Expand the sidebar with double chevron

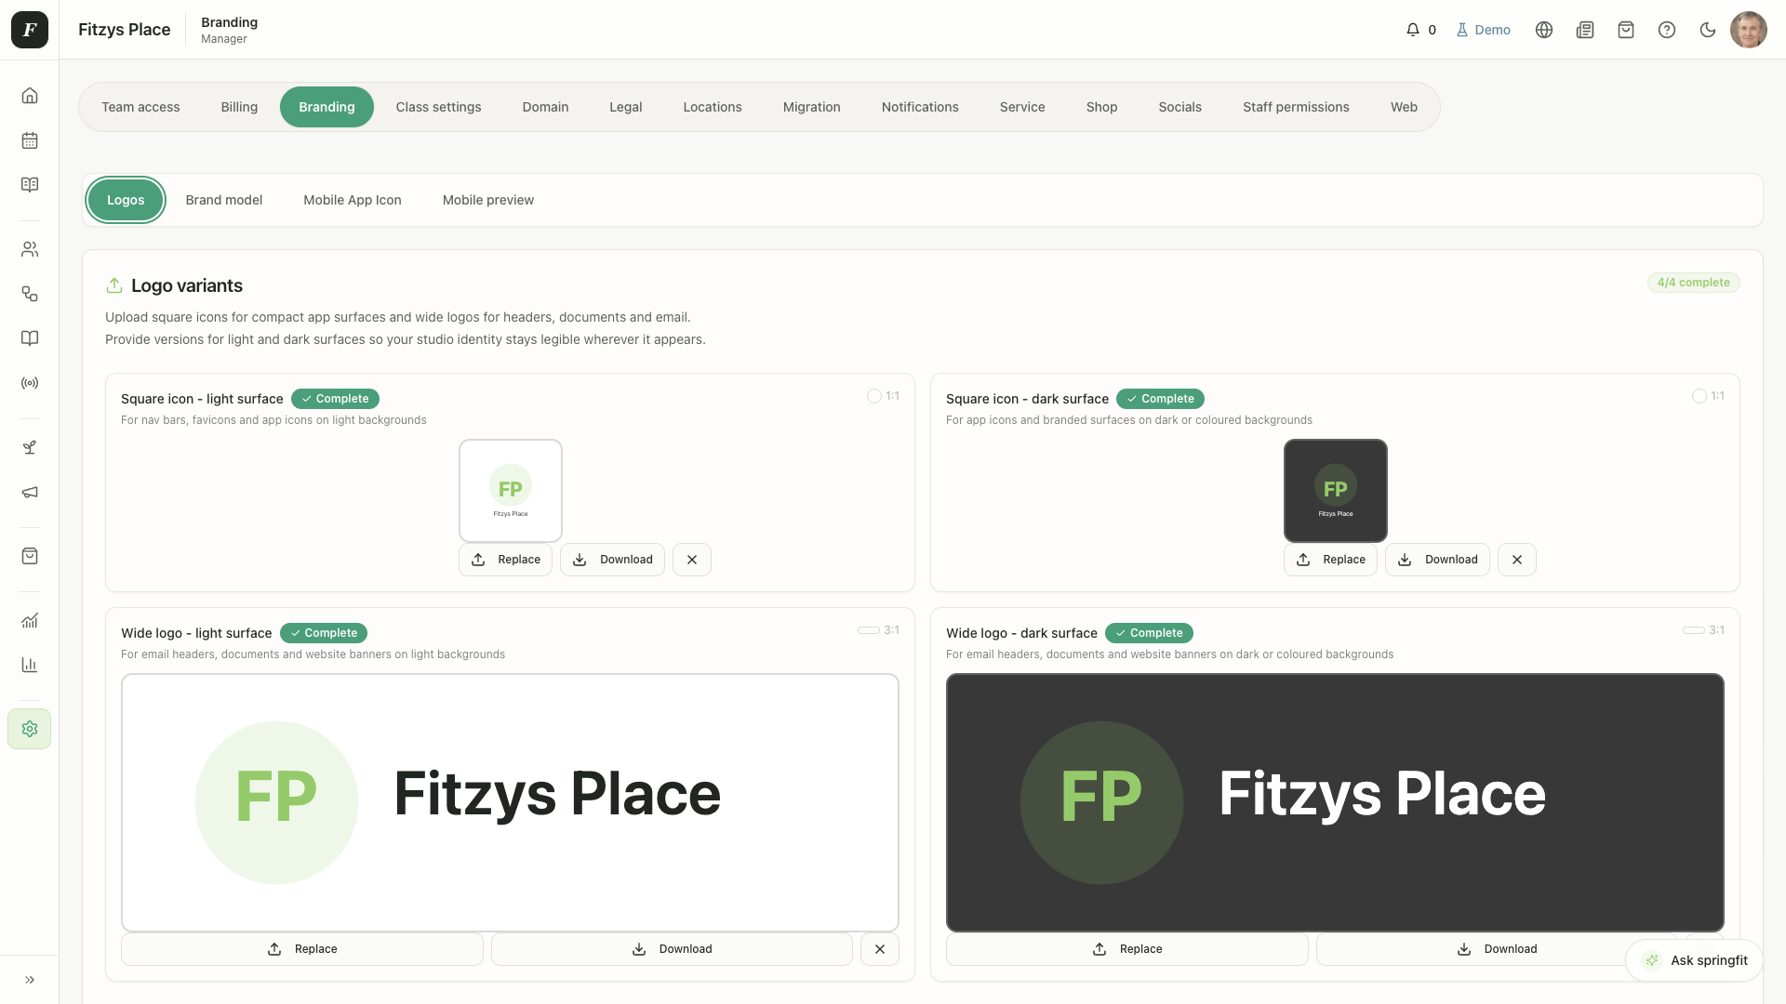coord(30,980)
